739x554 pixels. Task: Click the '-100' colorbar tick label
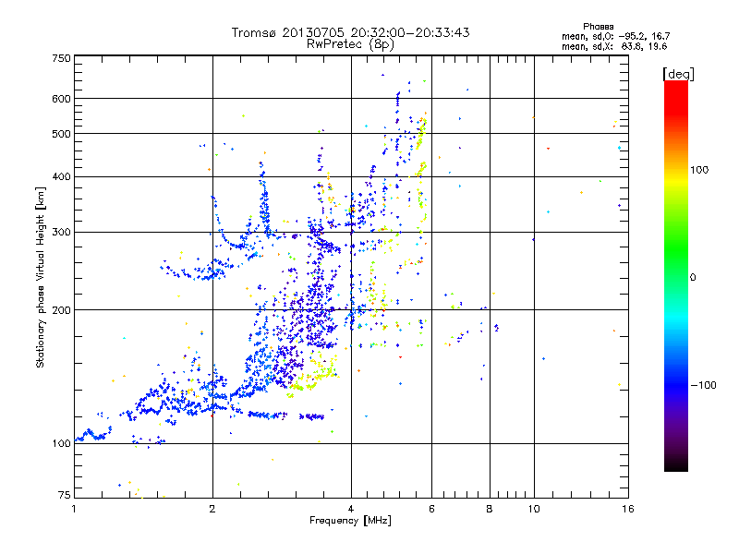pos(703,385)
